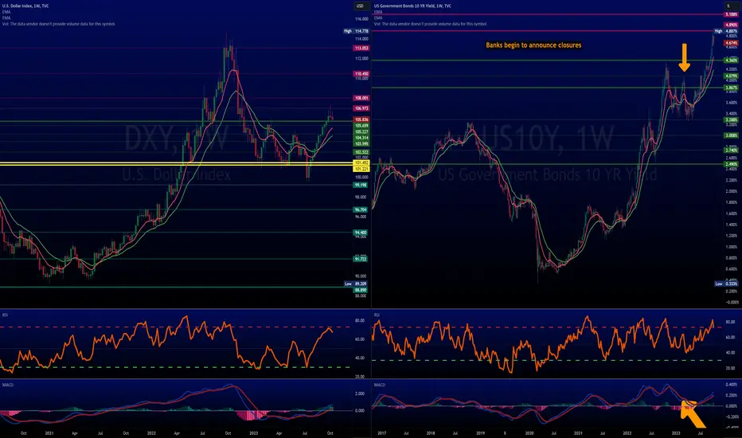Select the RSI pane label under DXY chart
Image resolution: width=742 pixels, height=438 pixels.
(5, 315)
